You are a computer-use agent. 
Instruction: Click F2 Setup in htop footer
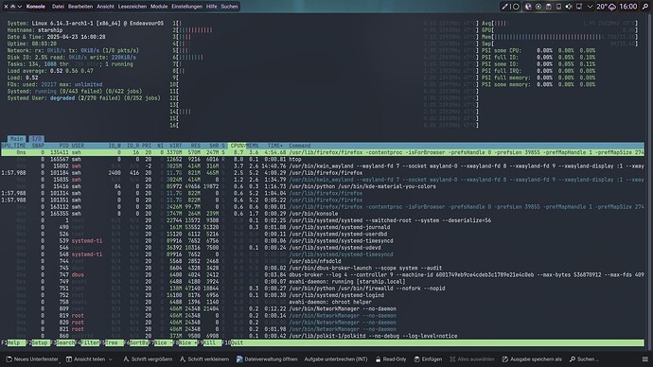39,342
